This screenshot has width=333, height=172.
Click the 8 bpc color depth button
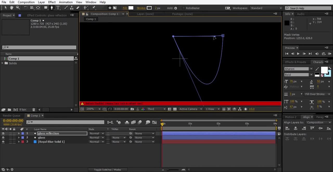coord(23,110)
